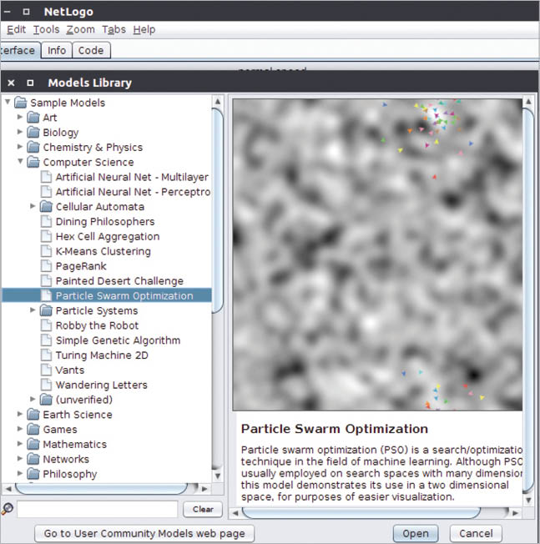Open the Tools menu
Viewport: 540px width, 544px height.
46,29
